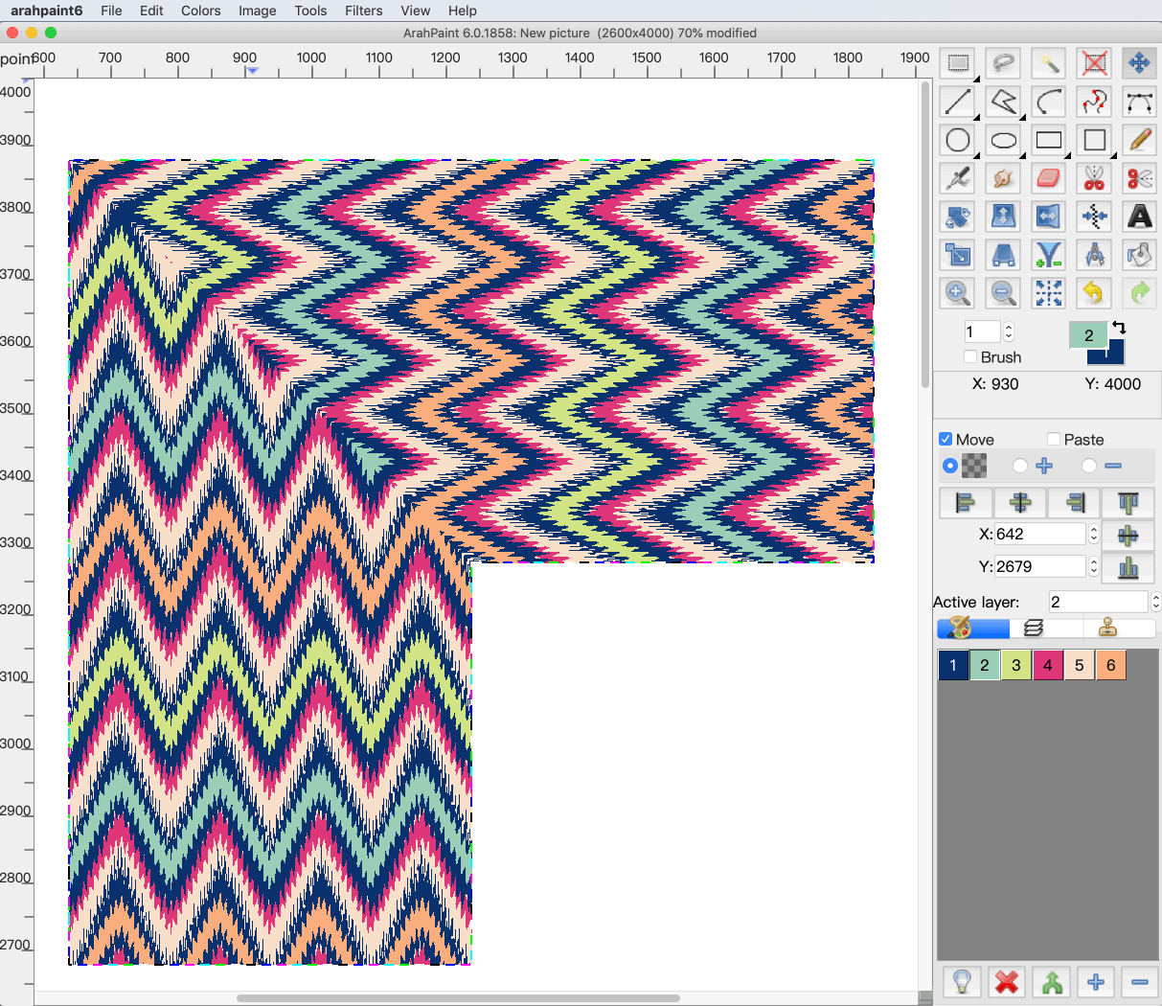Pick the magic wand tool
The image size is (1162, 1006).
pos(1049,64)
